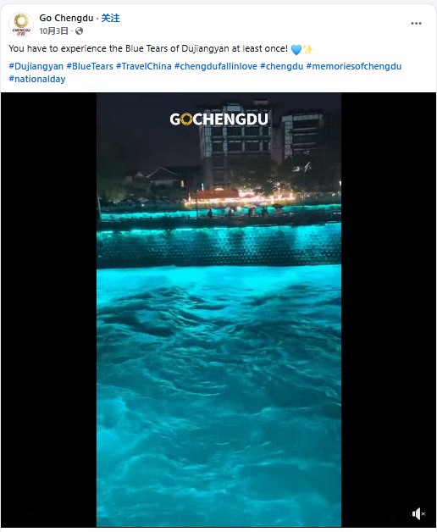
Task: Click the post caption text
Action: [x=148, y=48]
